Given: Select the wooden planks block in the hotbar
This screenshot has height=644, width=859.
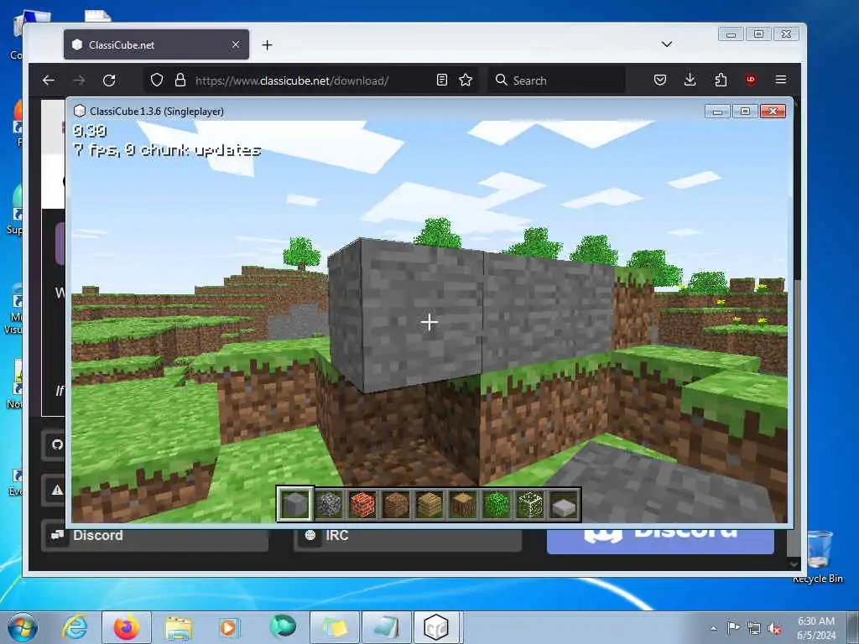Looking at the screenshot, I should coord(429,504).
